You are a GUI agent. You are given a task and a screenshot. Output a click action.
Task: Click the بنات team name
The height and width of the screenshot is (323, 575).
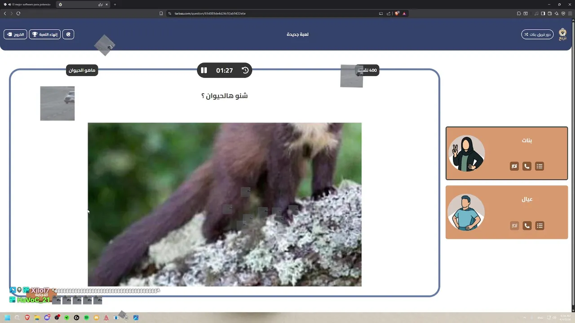(x=527, y=140)
